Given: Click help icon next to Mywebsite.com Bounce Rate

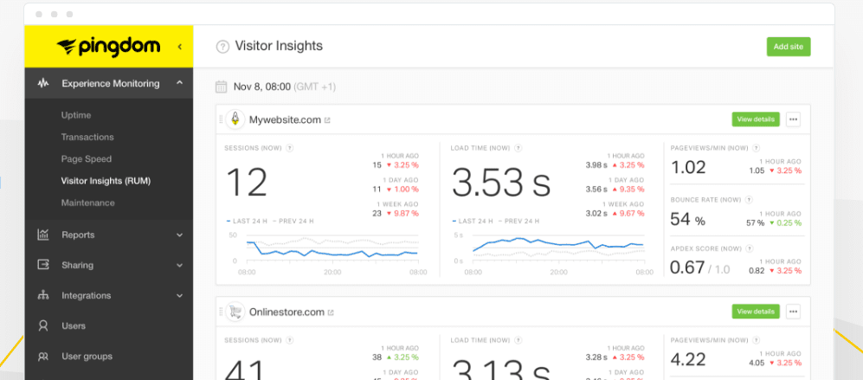Looking at the screenshot, I should [x=749, y=200].
